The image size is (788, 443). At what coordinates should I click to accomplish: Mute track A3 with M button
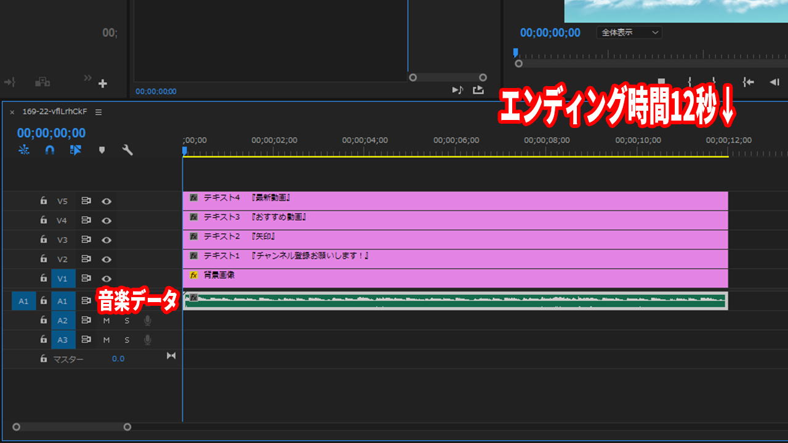(106, 340)
